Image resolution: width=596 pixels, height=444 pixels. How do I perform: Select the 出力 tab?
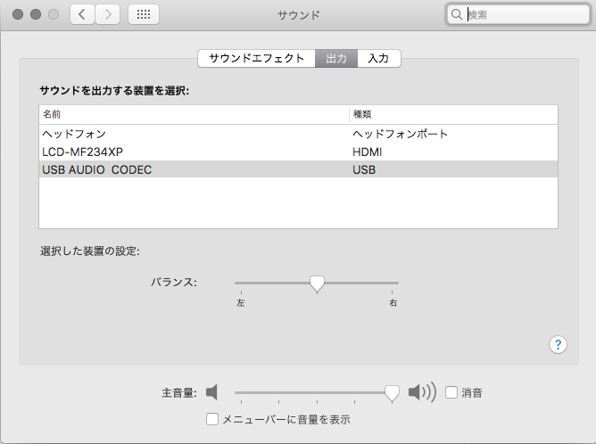(x=336, y=59)
